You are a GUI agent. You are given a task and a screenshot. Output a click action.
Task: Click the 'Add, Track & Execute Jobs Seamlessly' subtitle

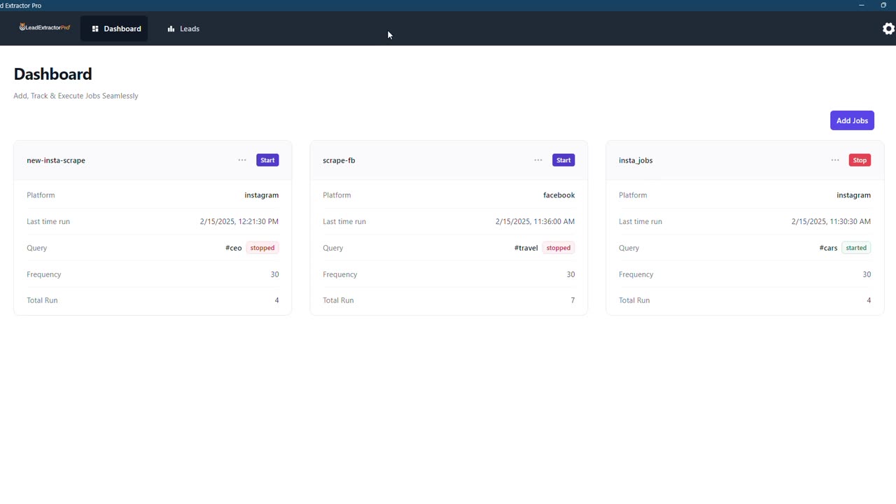[76, 96]
